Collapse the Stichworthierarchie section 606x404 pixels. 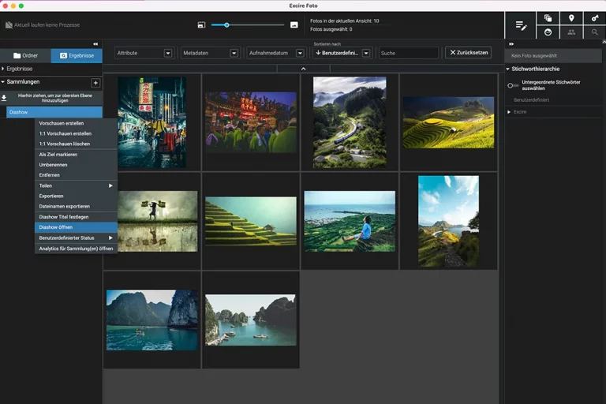(507, 69)
